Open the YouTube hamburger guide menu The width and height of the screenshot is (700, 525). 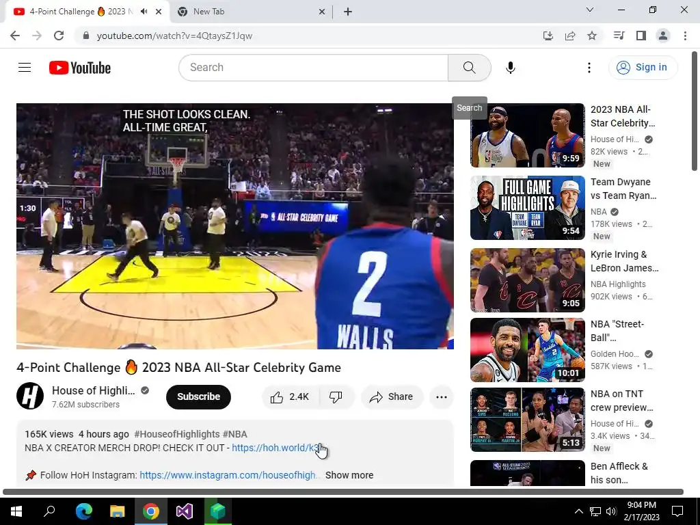pyautogui.click(x=25, y=68)
